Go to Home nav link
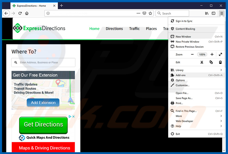 [94, 29]
